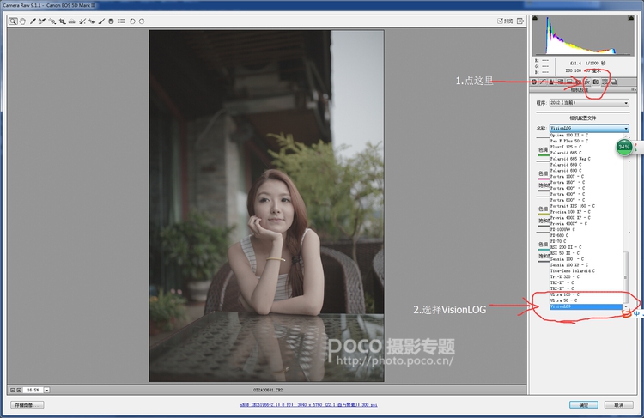Screen dimensions: 644x418
Task: Select the Crop tool
Action: [62, 21]
